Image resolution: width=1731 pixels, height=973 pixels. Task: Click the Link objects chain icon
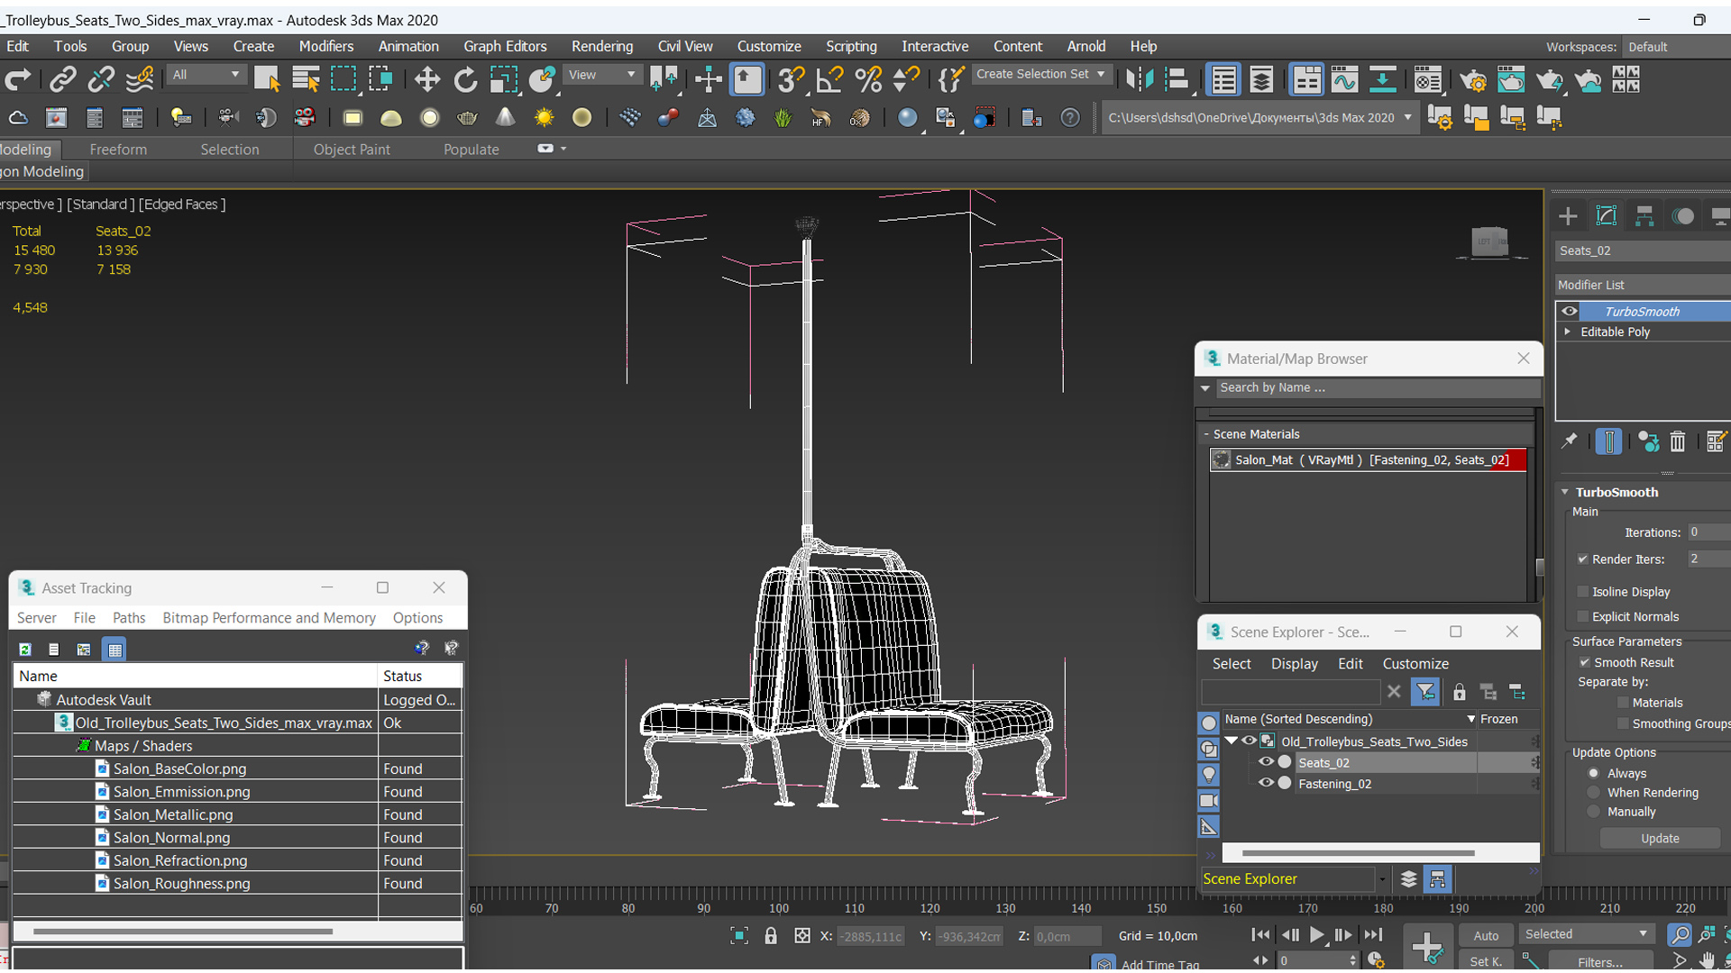pos(62,80)
